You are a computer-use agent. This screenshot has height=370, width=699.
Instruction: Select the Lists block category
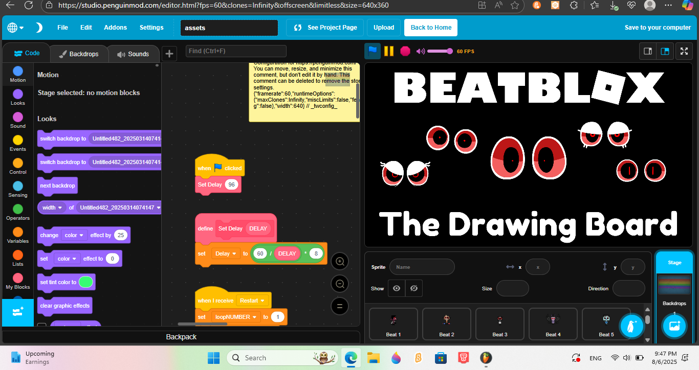(17, 258)
